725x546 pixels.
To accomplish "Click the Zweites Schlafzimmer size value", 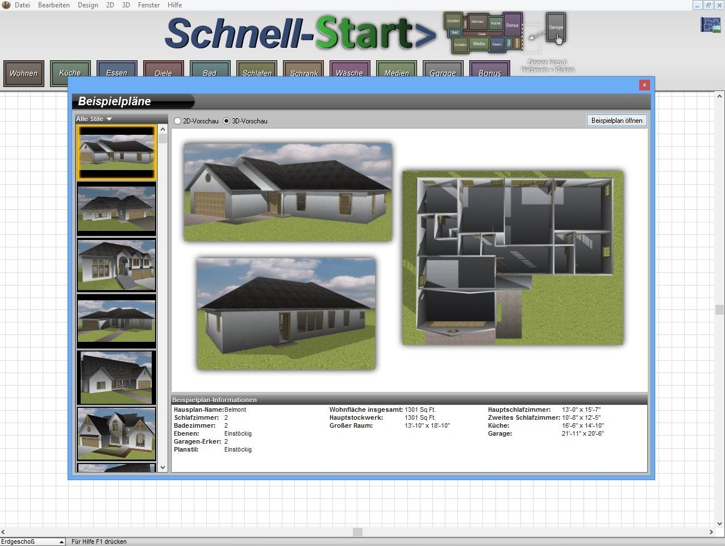I will (581, 417).
